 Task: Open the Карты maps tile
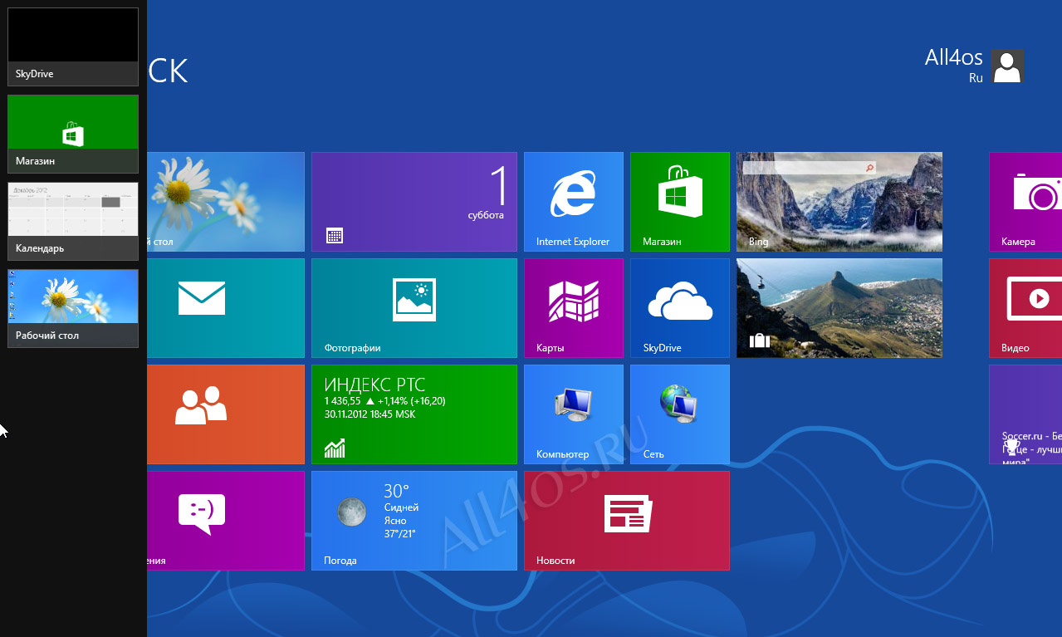tap(574, 308)
